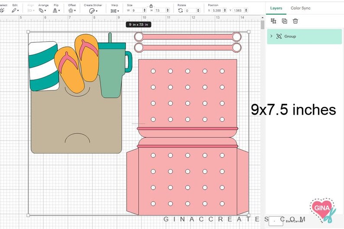Open the Flip tool
Viewport: 344px width, 229px height.
click(x=56, y=10)
